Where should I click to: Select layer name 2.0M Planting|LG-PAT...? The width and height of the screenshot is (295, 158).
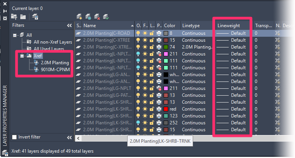(107, 95)
